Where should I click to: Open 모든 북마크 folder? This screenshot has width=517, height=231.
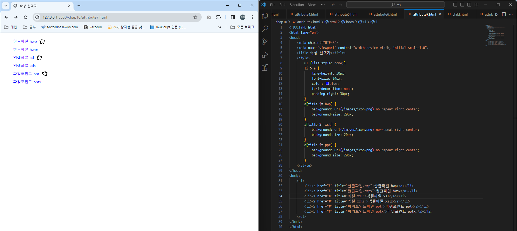coord(242,27)
